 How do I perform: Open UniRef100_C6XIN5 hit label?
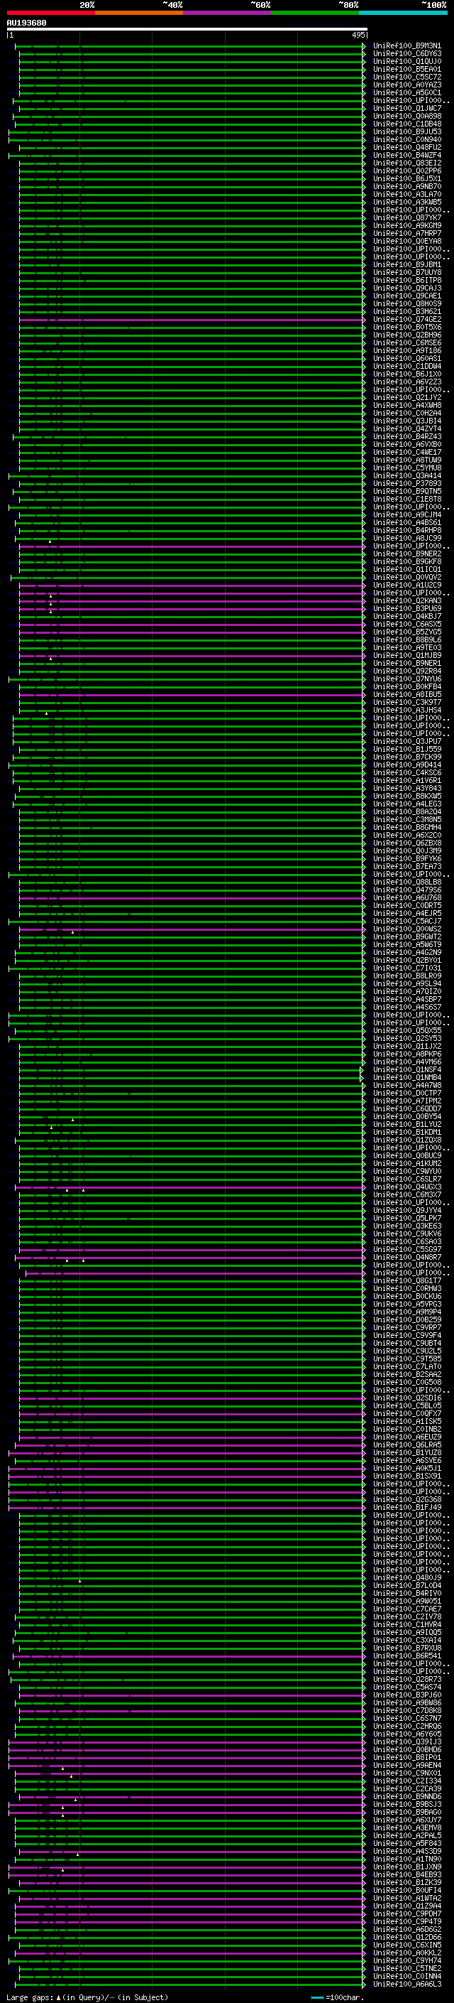pyautogui.click(x=406, y=1945)
